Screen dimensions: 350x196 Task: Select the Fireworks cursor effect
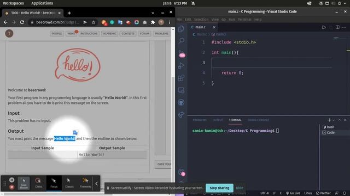(85, 183)
